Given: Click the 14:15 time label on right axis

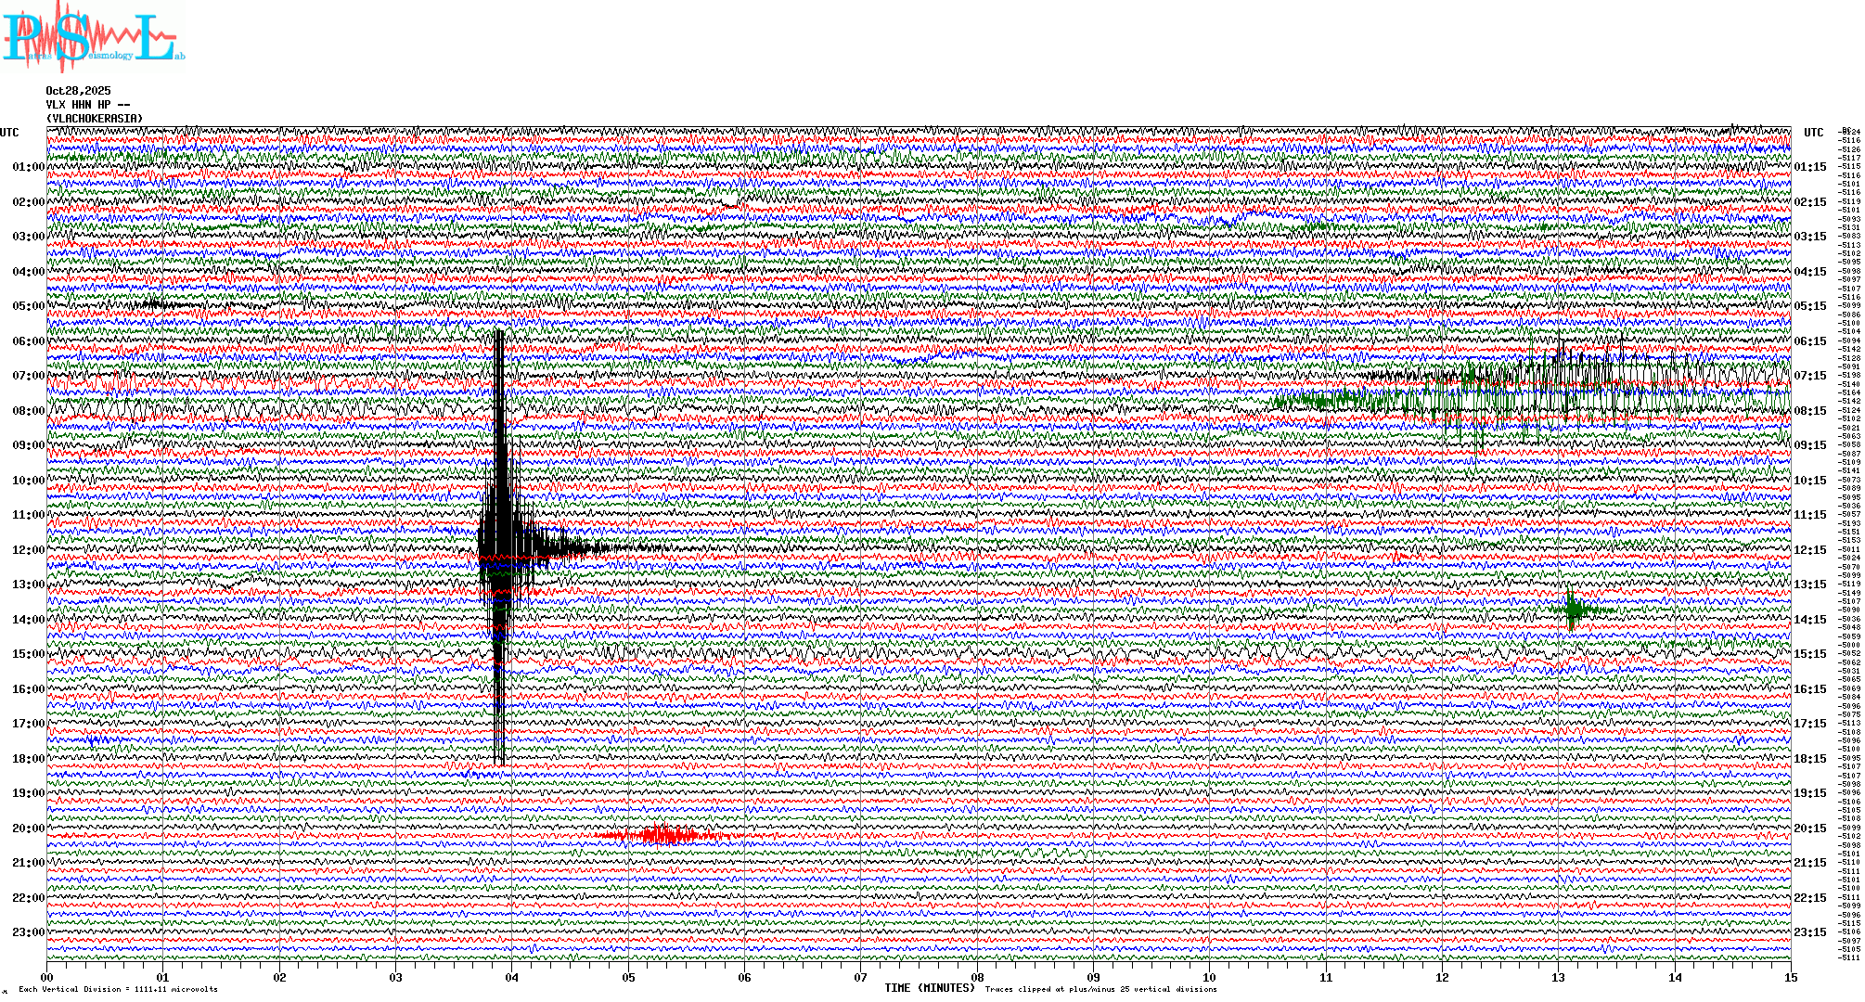Looking at the screenshot, I should 1809,620.
